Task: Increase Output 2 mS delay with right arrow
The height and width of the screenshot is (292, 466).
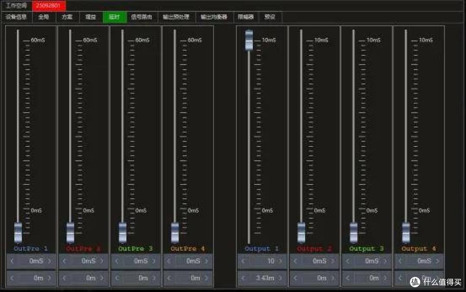Action: click(333, 261)
